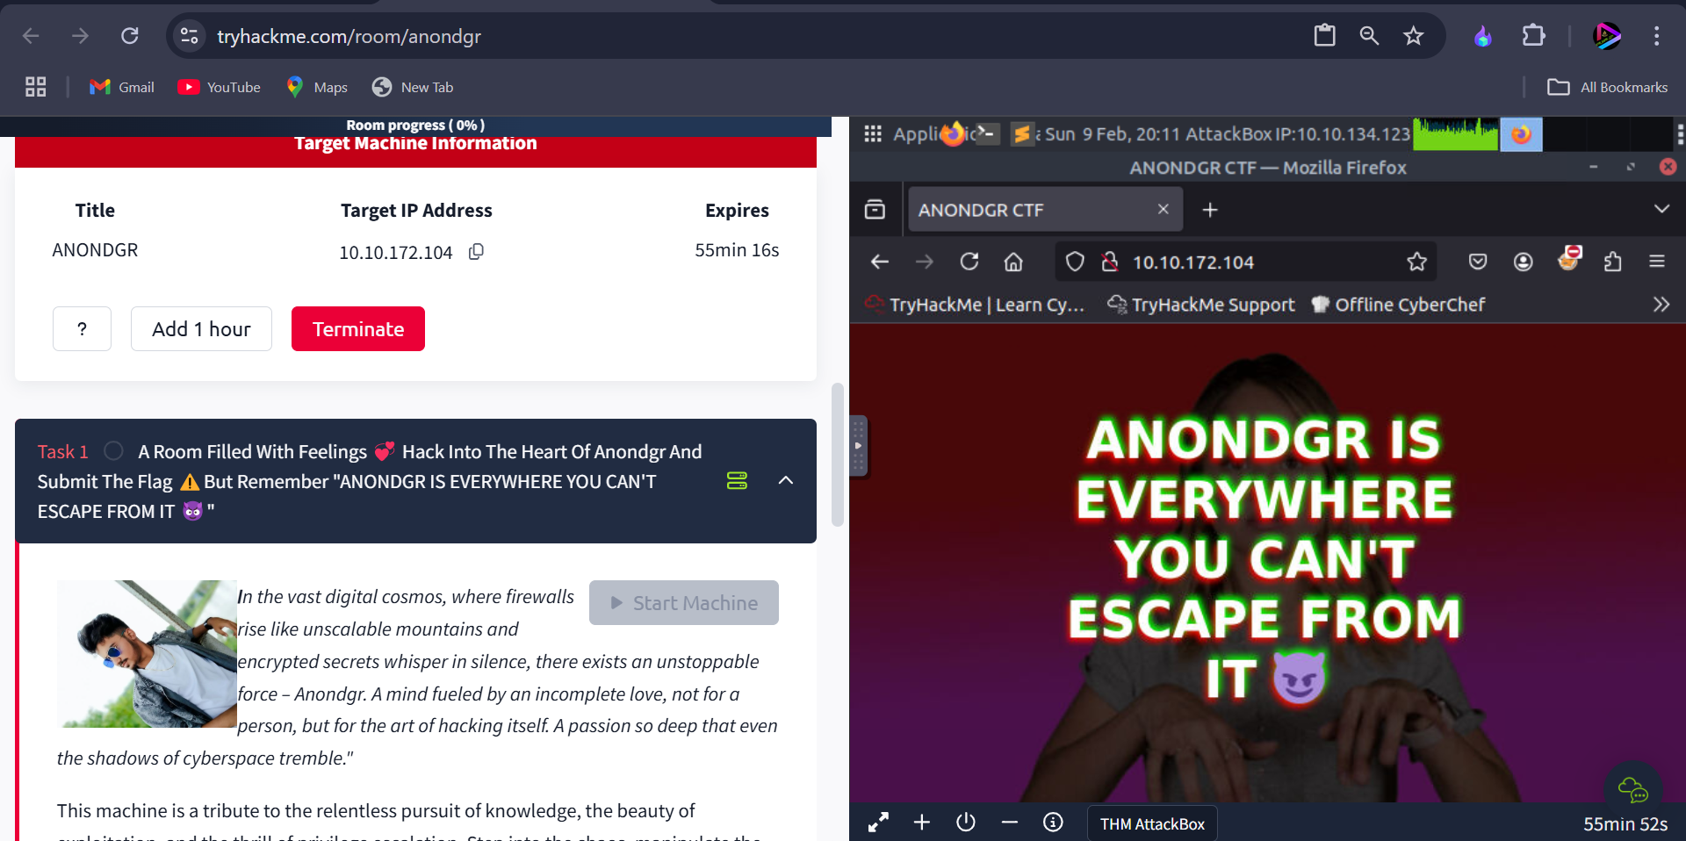This screenshot has width=1686, height=841.
Task: Open Offline CyberChef bookmark in Firefox
Action: pyautogui.click(x=1398, y=305)
